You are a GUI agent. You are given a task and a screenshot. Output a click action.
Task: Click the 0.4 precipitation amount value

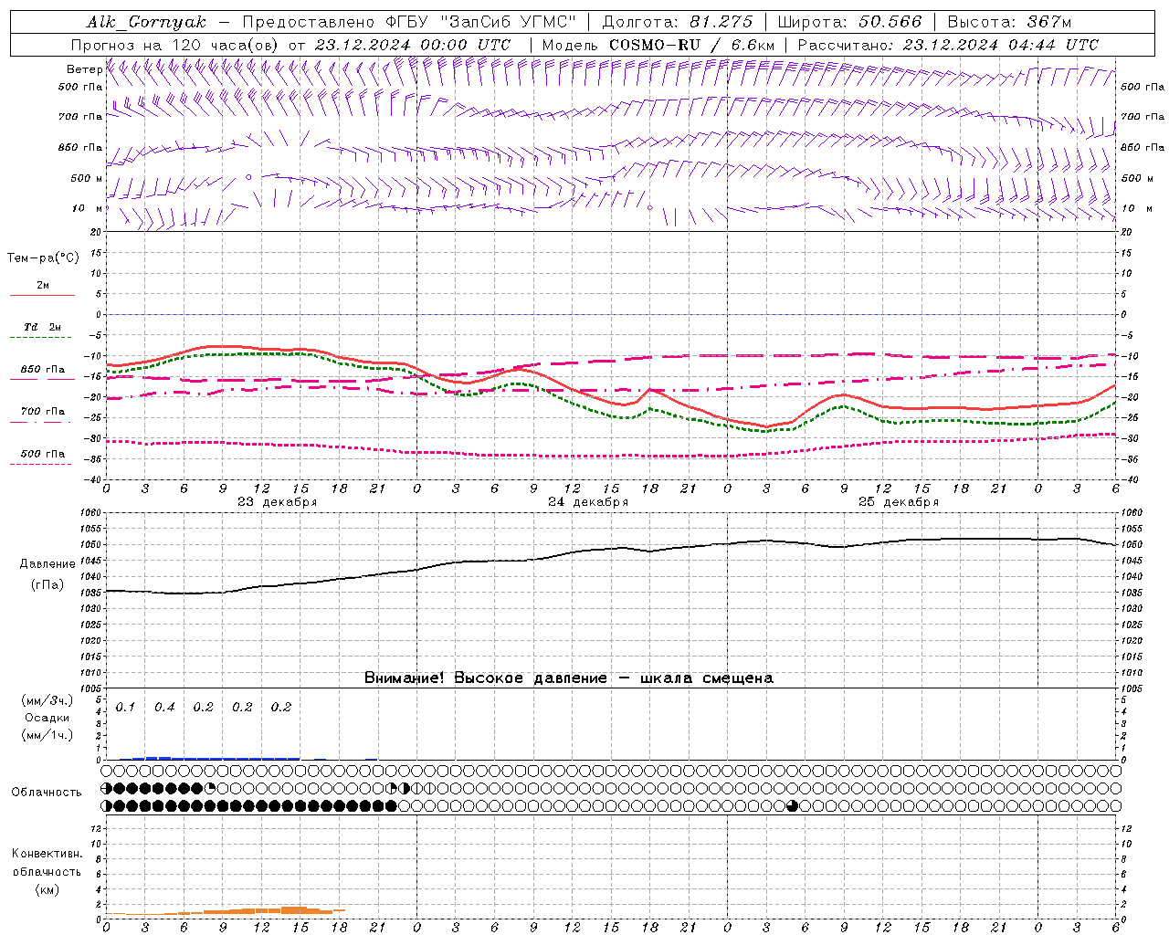pos(164,707)
